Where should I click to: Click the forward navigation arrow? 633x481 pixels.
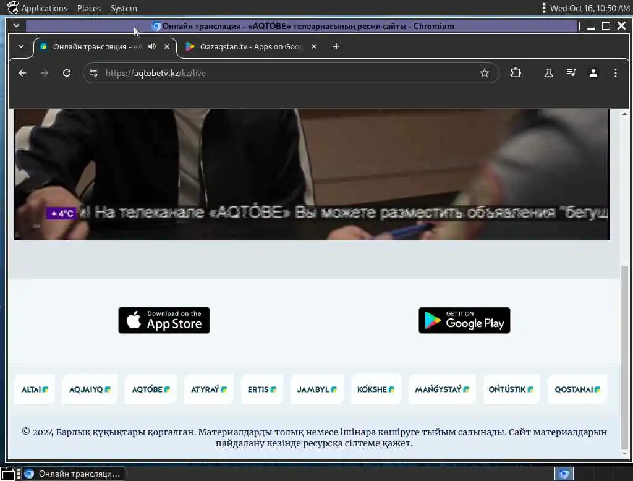click(x=45, y=73)
